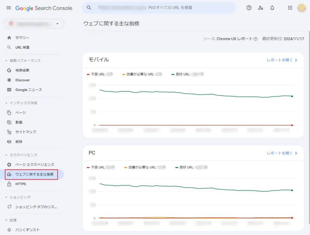This screenshot has height=235, width=310.
Task: Collapse the 拡張 section
Action: (x=11, y=220)
